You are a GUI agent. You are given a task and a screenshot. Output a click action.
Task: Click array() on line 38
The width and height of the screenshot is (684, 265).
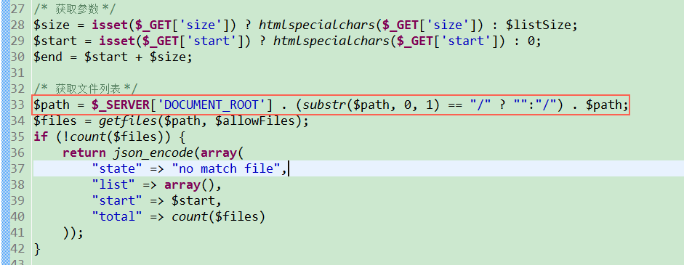pyautogui.click(x=189, y=185)
